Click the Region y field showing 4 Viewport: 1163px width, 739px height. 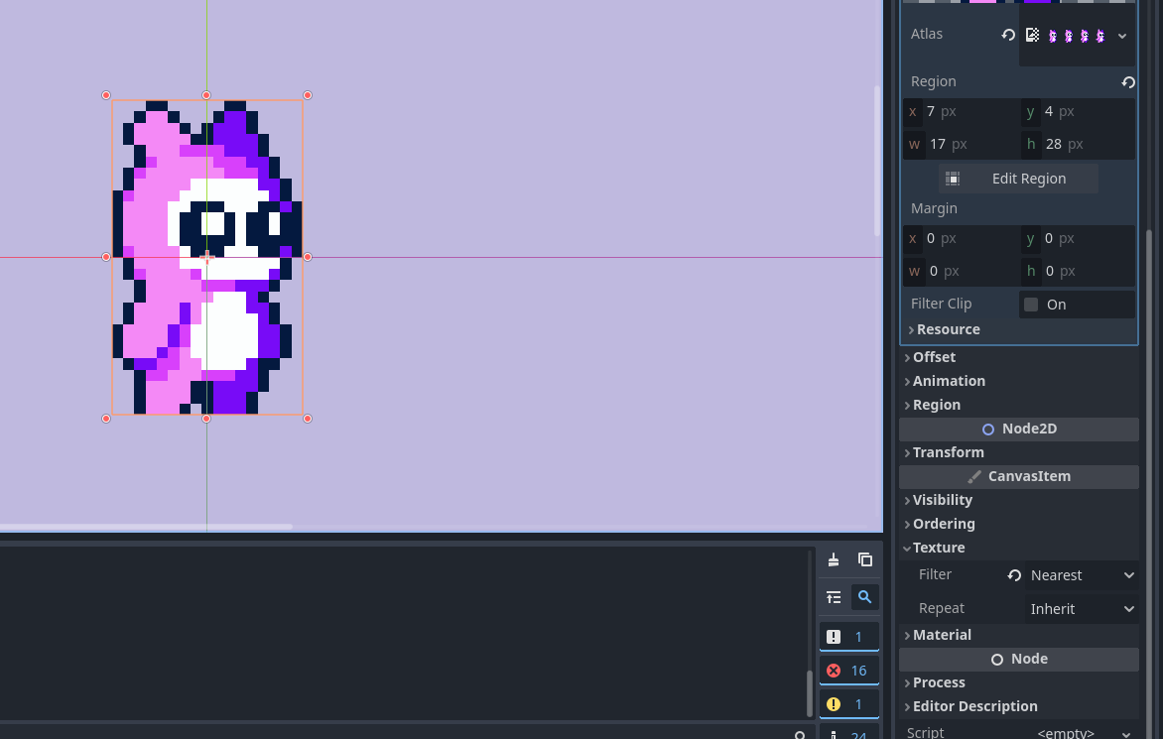coord(1079,112)
